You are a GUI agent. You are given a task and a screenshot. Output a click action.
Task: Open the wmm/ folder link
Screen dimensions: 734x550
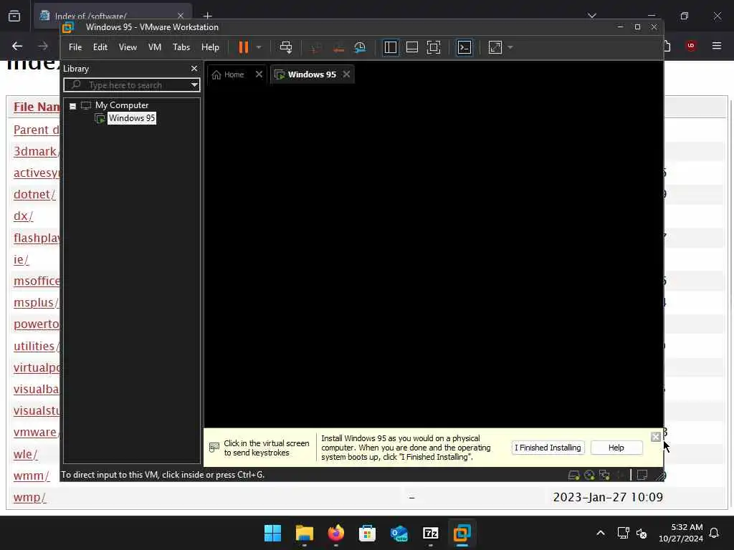pyautogui.click(x=32, y=476)
